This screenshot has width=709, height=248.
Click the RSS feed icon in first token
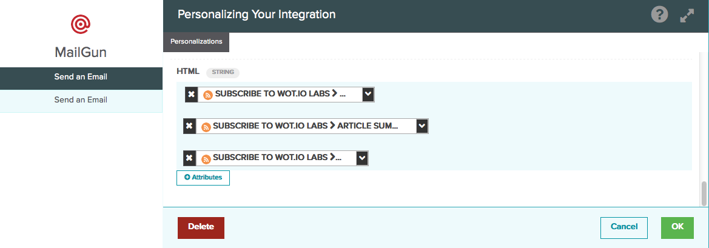pyautogui.click(x=208, y=95)
